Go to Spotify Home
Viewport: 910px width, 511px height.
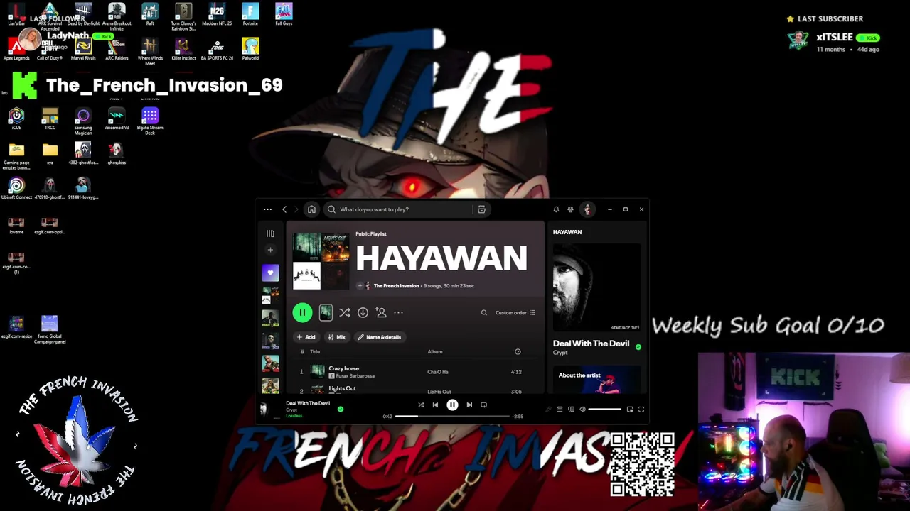311,209
